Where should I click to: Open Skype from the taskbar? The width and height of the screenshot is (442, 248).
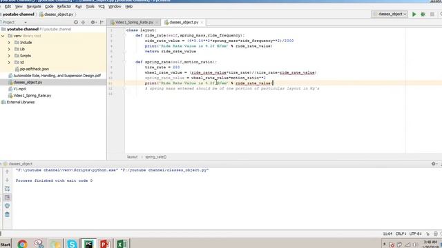[x=72, y=244]
